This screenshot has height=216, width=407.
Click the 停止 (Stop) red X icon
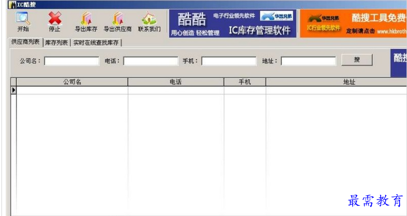[x=55, y=18]
